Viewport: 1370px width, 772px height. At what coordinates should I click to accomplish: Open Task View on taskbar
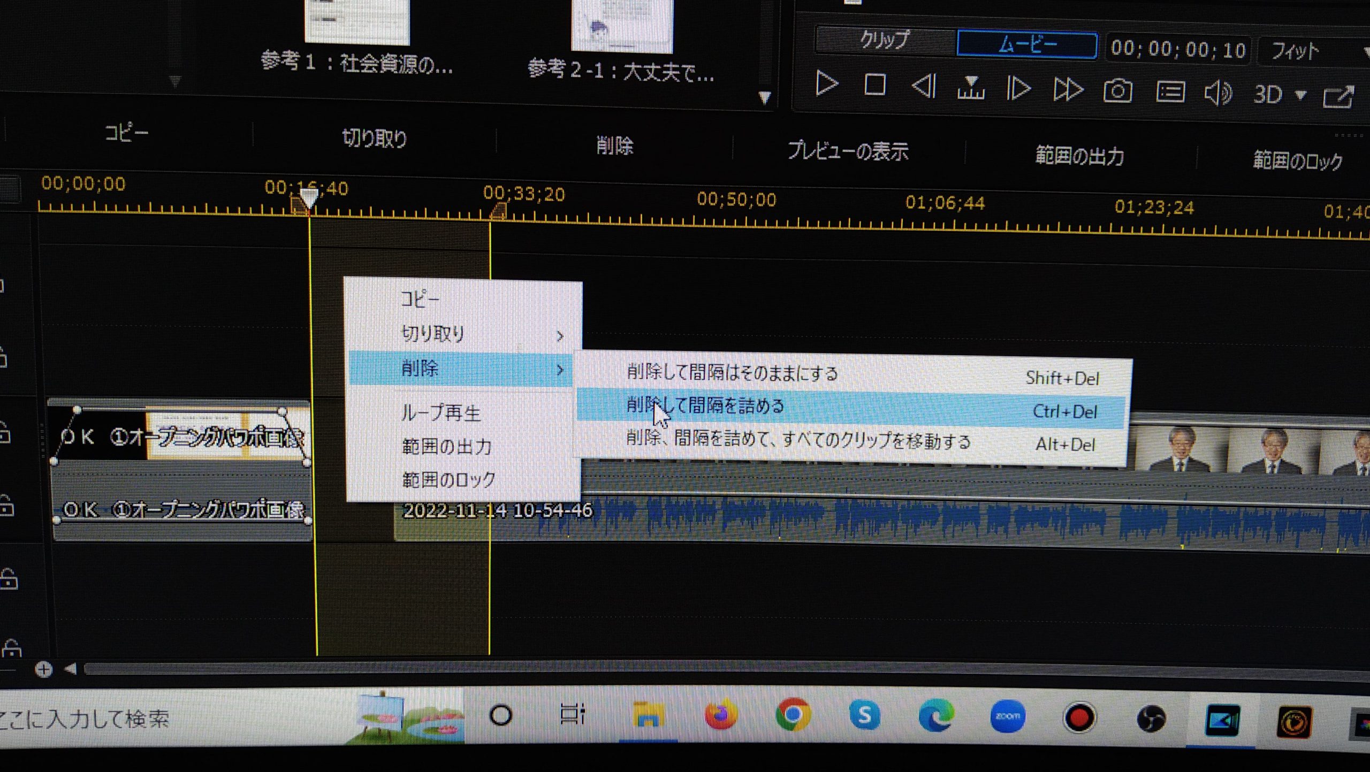tap(572, 715)
